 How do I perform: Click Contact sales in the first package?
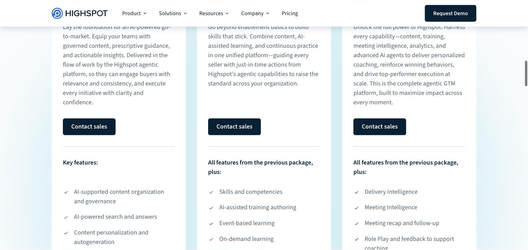[x=89, y=127]
